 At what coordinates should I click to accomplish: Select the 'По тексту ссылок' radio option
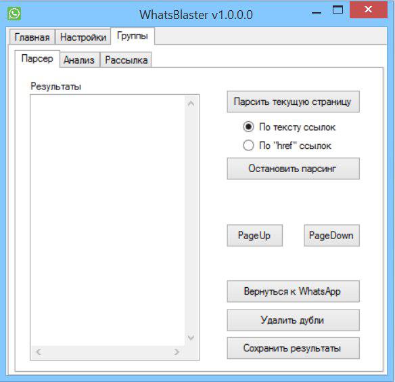click(289, 127)
